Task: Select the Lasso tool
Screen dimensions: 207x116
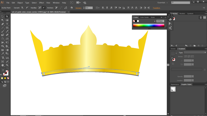Action: tap(7, 20)
